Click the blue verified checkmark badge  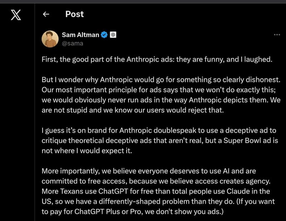[104, 35]
